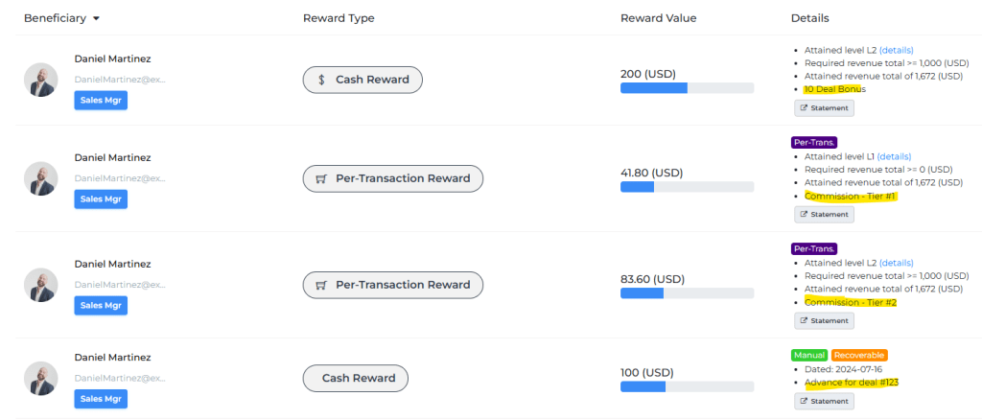This screenshot has width=982, height=420.
Task: Open Statement for Commission - Tier #1
Action: click(824, 214)
